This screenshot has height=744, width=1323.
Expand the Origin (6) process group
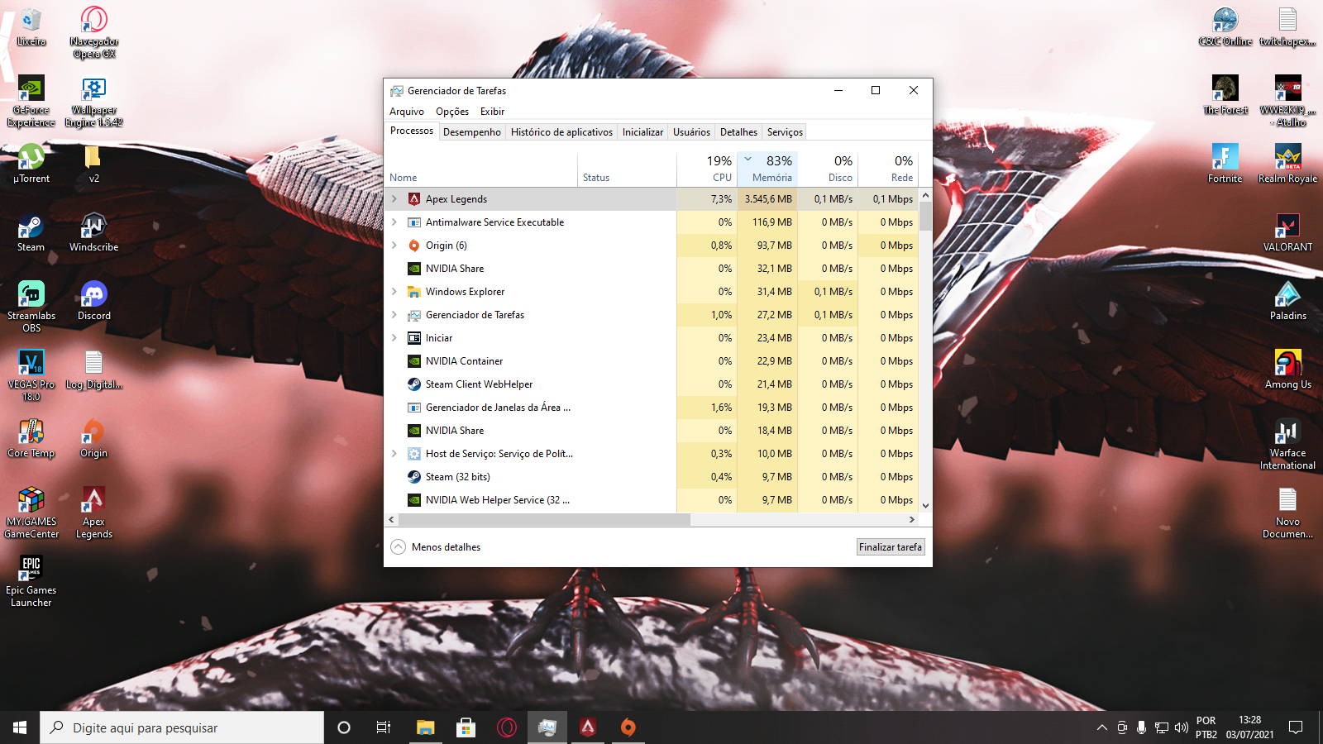[394, 246]
